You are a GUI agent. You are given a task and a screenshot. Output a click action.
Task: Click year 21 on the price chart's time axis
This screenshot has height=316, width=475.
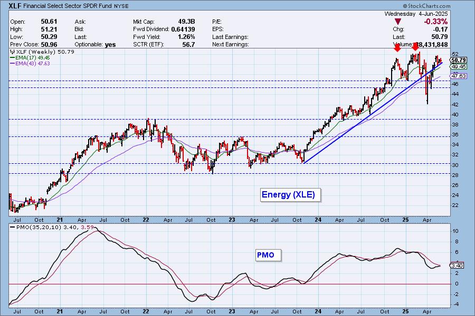(x=60, y=220)
